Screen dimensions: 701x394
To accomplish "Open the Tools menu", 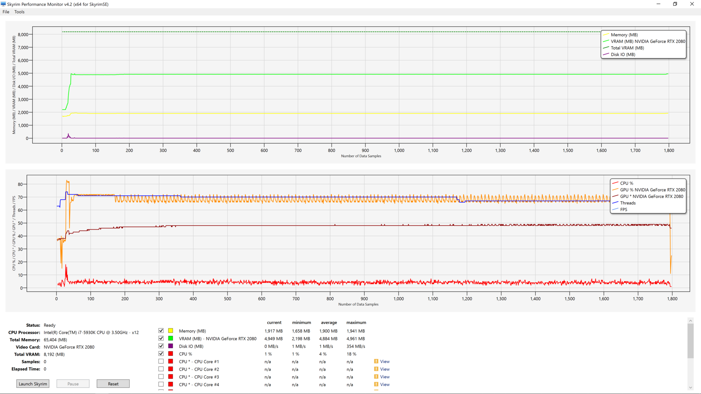I will (x=19, y=12).
